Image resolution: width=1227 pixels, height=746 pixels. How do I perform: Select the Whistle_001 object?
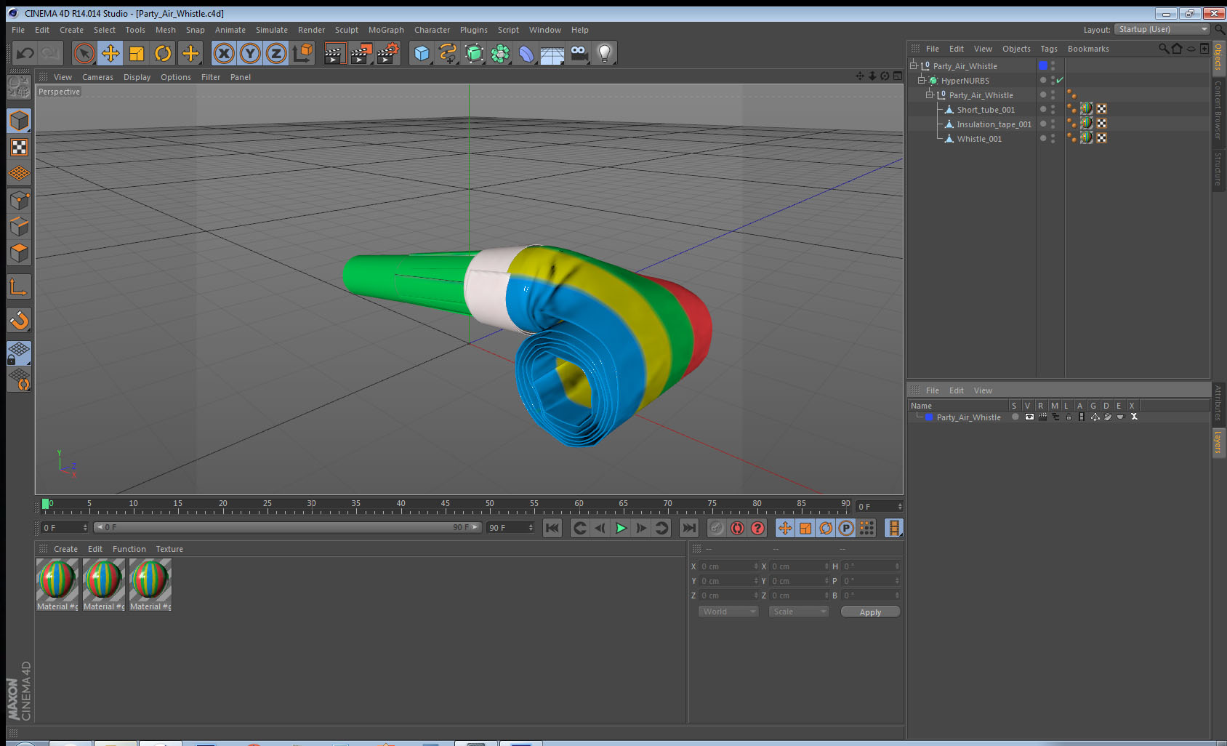click(979, 139)
